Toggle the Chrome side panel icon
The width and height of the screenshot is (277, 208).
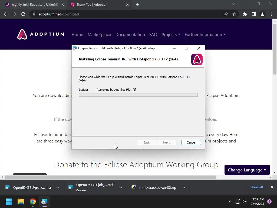(x=254, y=14)
